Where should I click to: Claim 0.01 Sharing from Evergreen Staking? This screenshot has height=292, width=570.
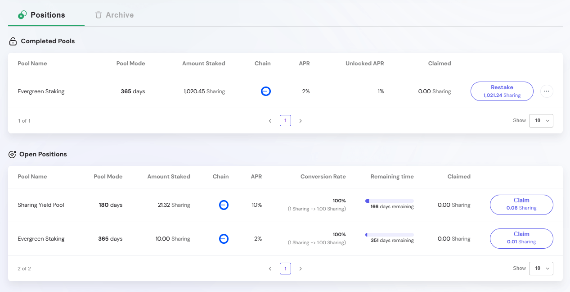[521, 238]
